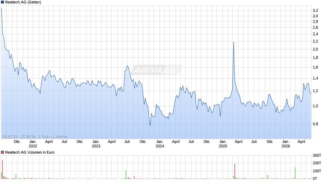The height and width of the screenshot is (182, 326).
Task: Click the 'Jan. 2025' time axis label
Action: 223,144
